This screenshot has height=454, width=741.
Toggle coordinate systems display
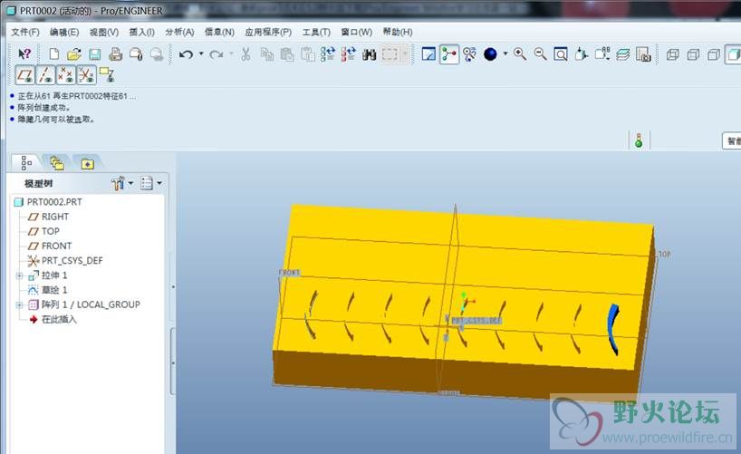coord(86,74)
